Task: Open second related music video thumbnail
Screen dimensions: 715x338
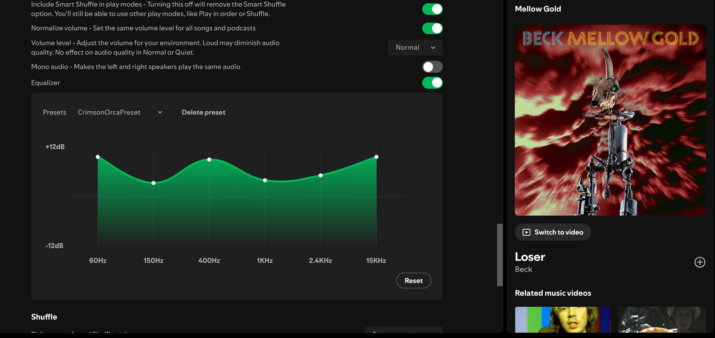Action: 662,320
